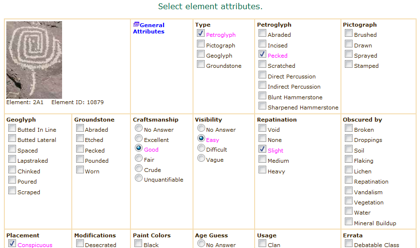Check the Pictograph type checkbox
Image resolution: width=420 pixels, height=248 pixels.
pos(201,45)
